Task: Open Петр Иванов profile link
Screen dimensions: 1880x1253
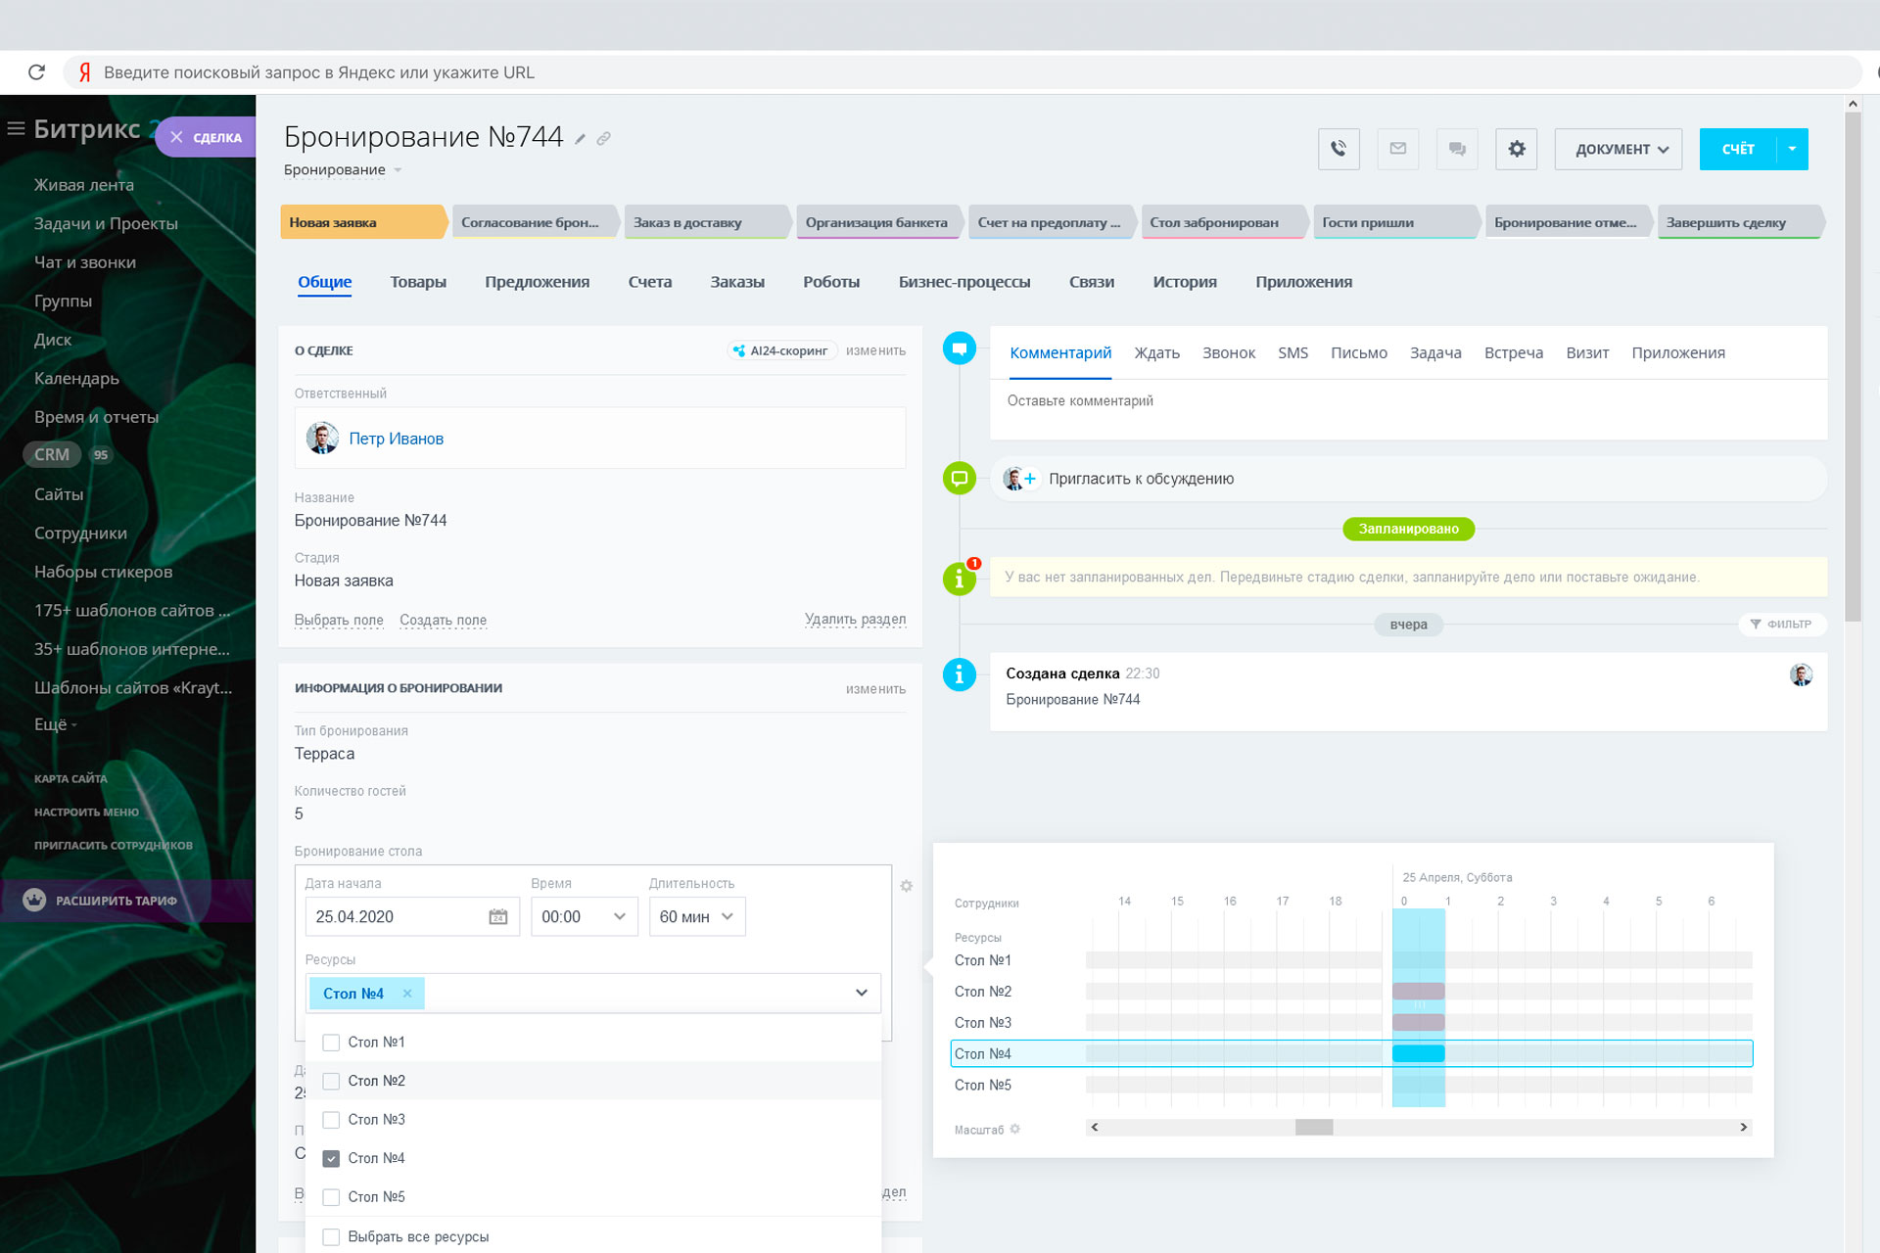Action: [x=396, y=439]
